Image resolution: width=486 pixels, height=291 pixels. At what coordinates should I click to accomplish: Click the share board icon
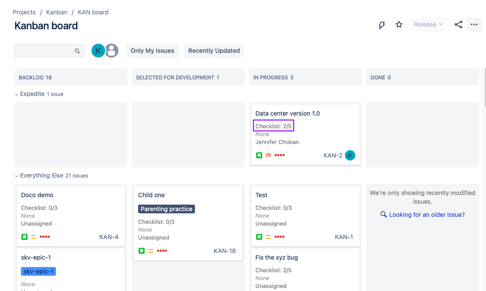click(x=458, y=25)
